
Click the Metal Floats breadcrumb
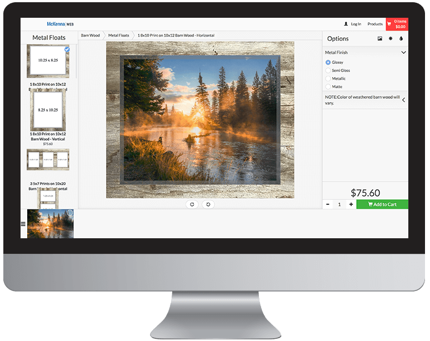[x=118, y=36]
